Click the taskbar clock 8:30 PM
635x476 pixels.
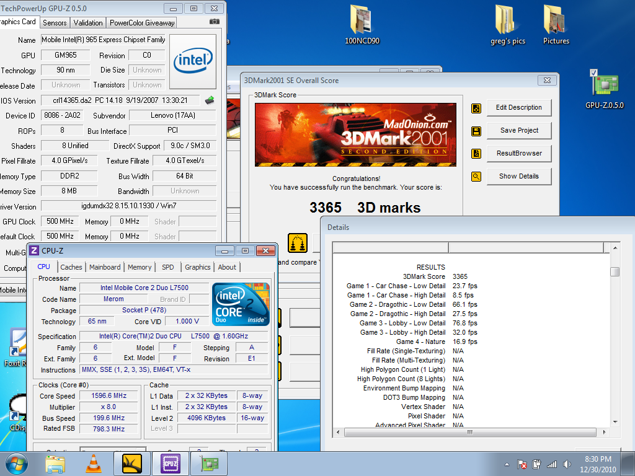pos(598,459)
